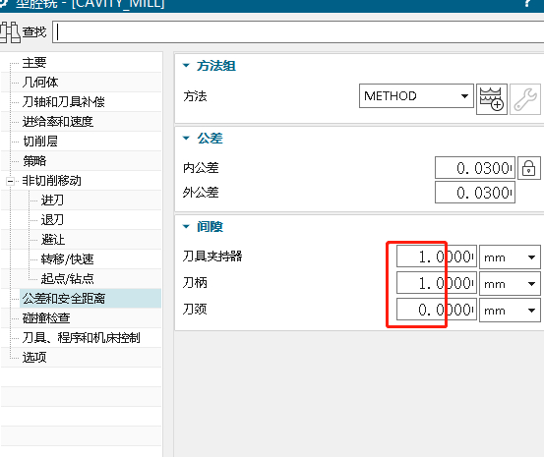
Task: Select 主要 in the tree
Action: [34, 63]
